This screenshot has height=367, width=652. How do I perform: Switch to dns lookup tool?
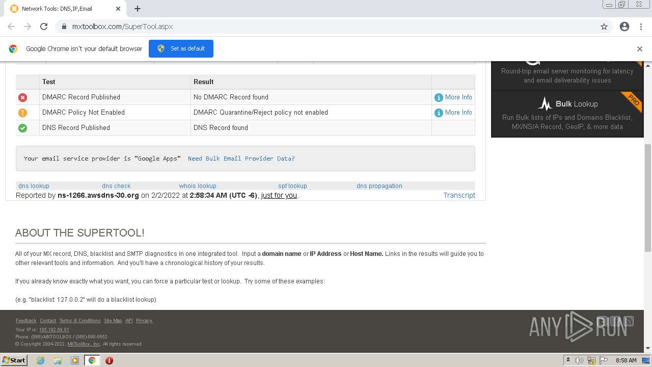(x=34, y=186)
